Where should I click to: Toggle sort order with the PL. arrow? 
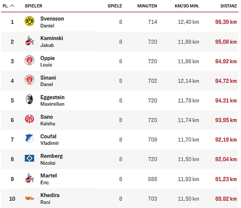[12, 6]
